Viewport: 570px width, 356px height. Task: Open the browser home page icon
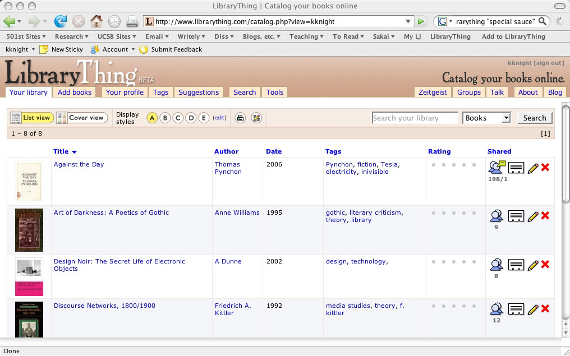point(96,22)
